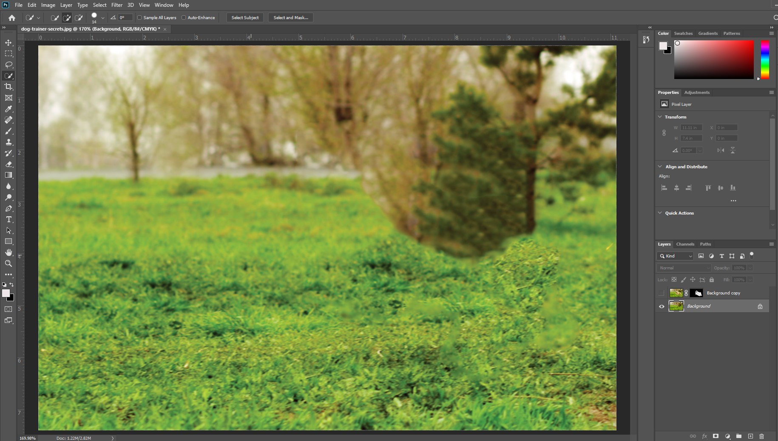The image size is (778, 441).
Task: Select the Brush tool
Action: tap(9, 131)
